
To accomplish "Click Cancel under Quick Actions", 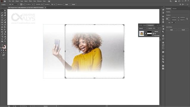I will [x=183, y=30].
